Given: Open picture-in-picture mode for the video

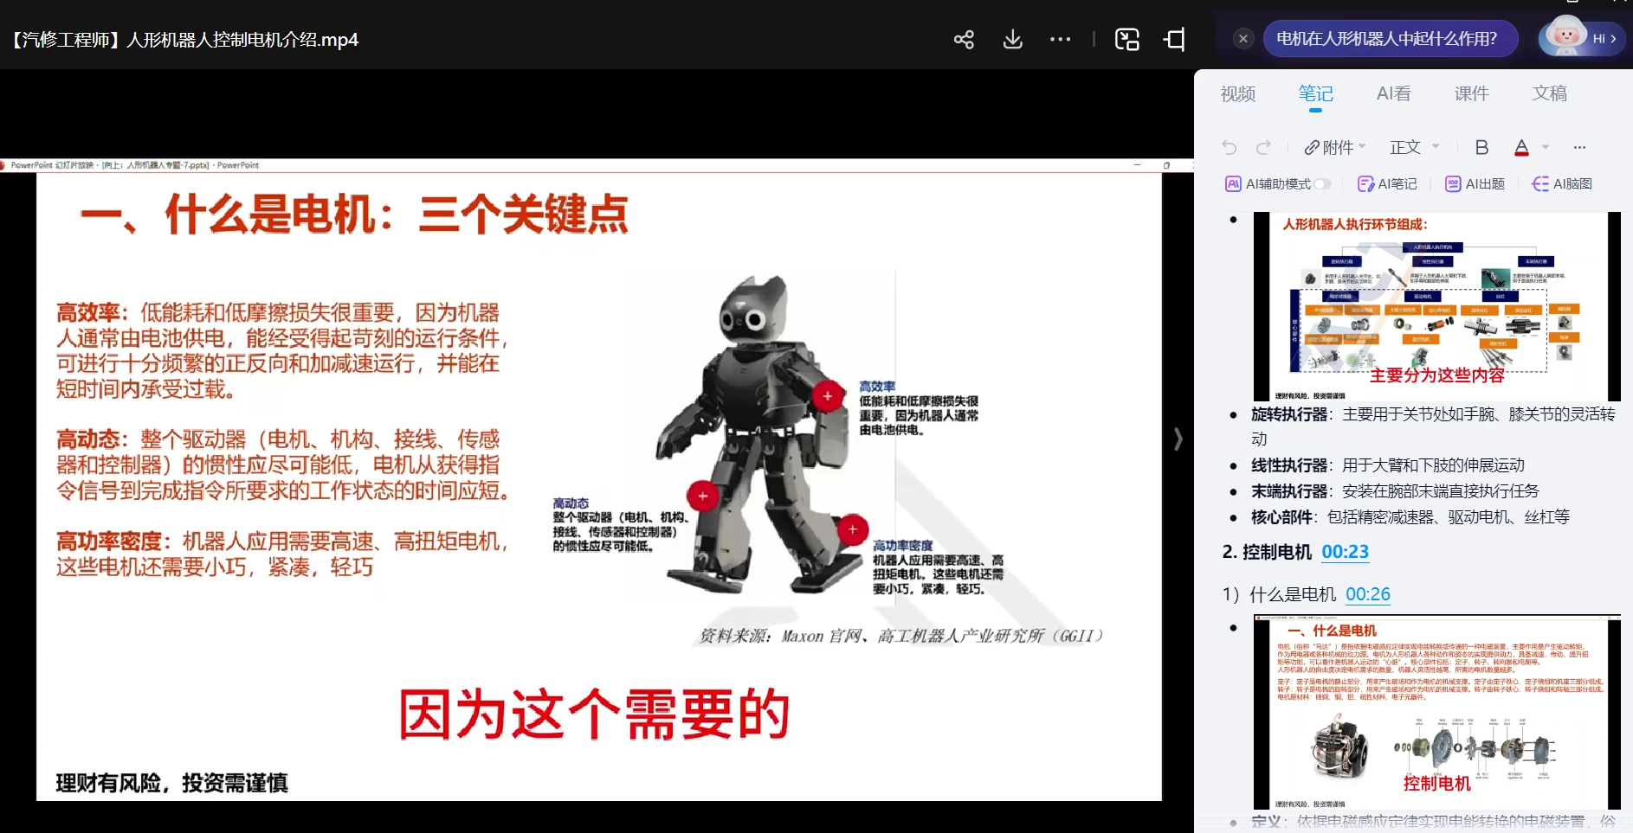Looking at the screenshot, I should [x=1126, y=39].
